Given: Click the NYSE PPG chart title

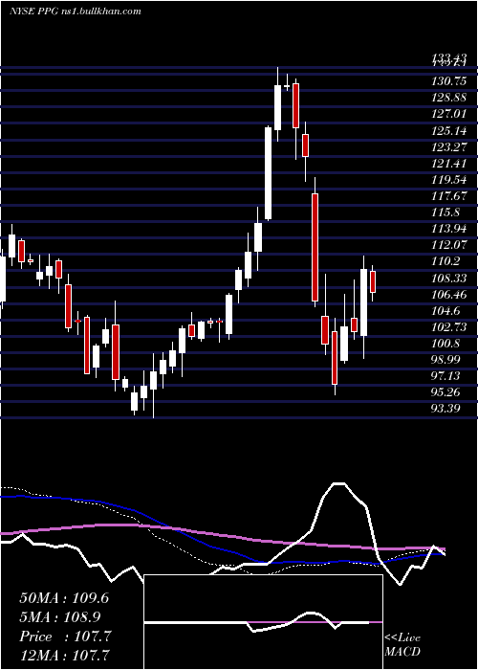Looking at the screenshot, I should pos(76,11).
